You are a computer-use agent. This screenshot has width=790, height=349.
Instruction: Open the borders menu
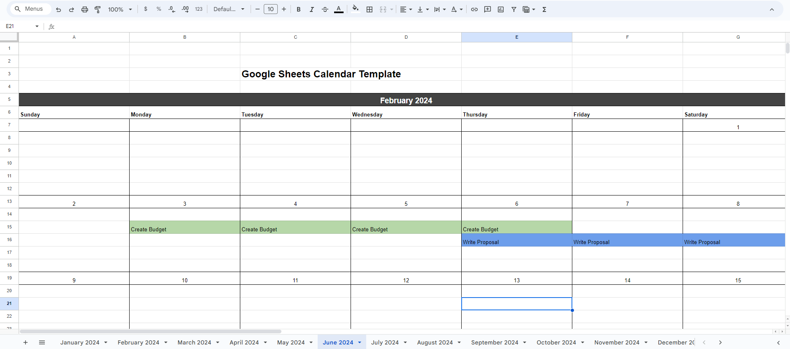coord(369,9)
